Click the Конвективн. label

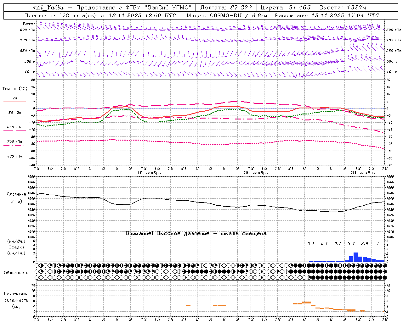(x=16, y=294)
